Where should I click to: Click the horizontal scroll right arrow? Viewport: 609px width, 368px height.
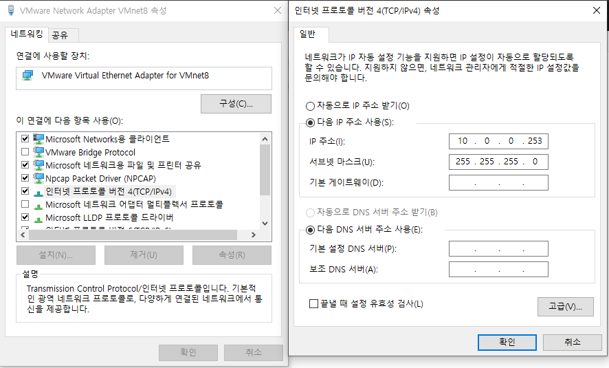pos(254,235)
